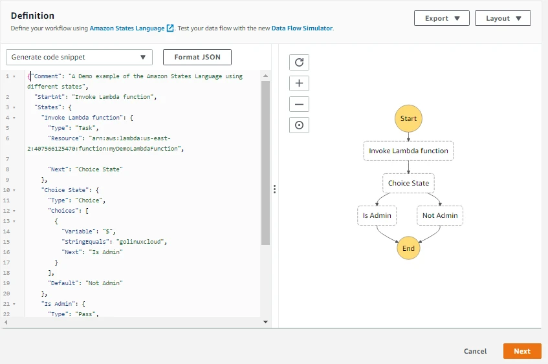The width and height of the screenshot is (548, 364).
Task: Click the refresh graph icon
Action: (x=299, y=62)
